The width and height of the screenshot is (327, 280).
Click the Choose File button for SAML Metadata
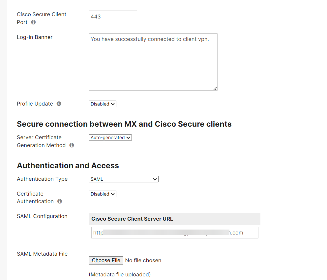pos(106,260)
